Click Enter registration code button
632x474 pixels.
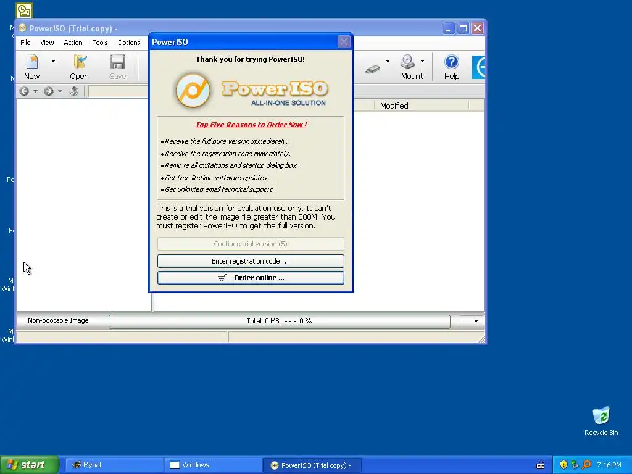point(251,261)
